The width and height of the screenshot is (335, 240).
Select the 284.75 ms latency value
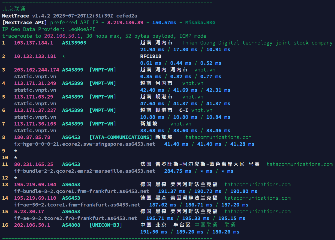(178, 171)
